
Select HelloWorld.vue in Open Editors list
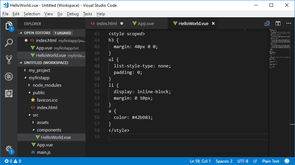coord(51,55)
